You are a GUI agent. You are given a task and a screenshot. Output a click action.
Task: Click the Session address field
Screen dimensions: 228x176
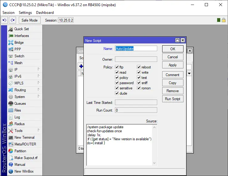[x=66, y=20]
